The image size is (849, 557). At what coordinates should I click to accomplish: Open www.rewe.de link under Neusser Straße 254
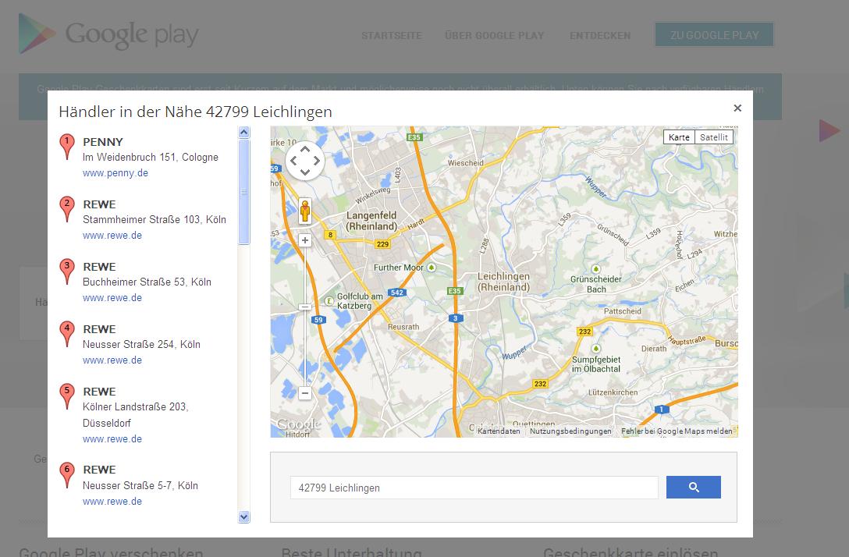[112, 360]
